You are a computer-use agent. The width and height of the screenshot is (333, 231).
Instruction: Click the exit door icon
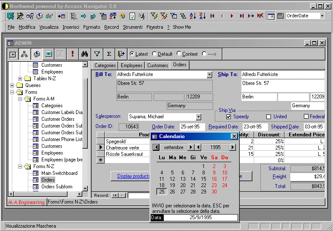coord(122,54)
